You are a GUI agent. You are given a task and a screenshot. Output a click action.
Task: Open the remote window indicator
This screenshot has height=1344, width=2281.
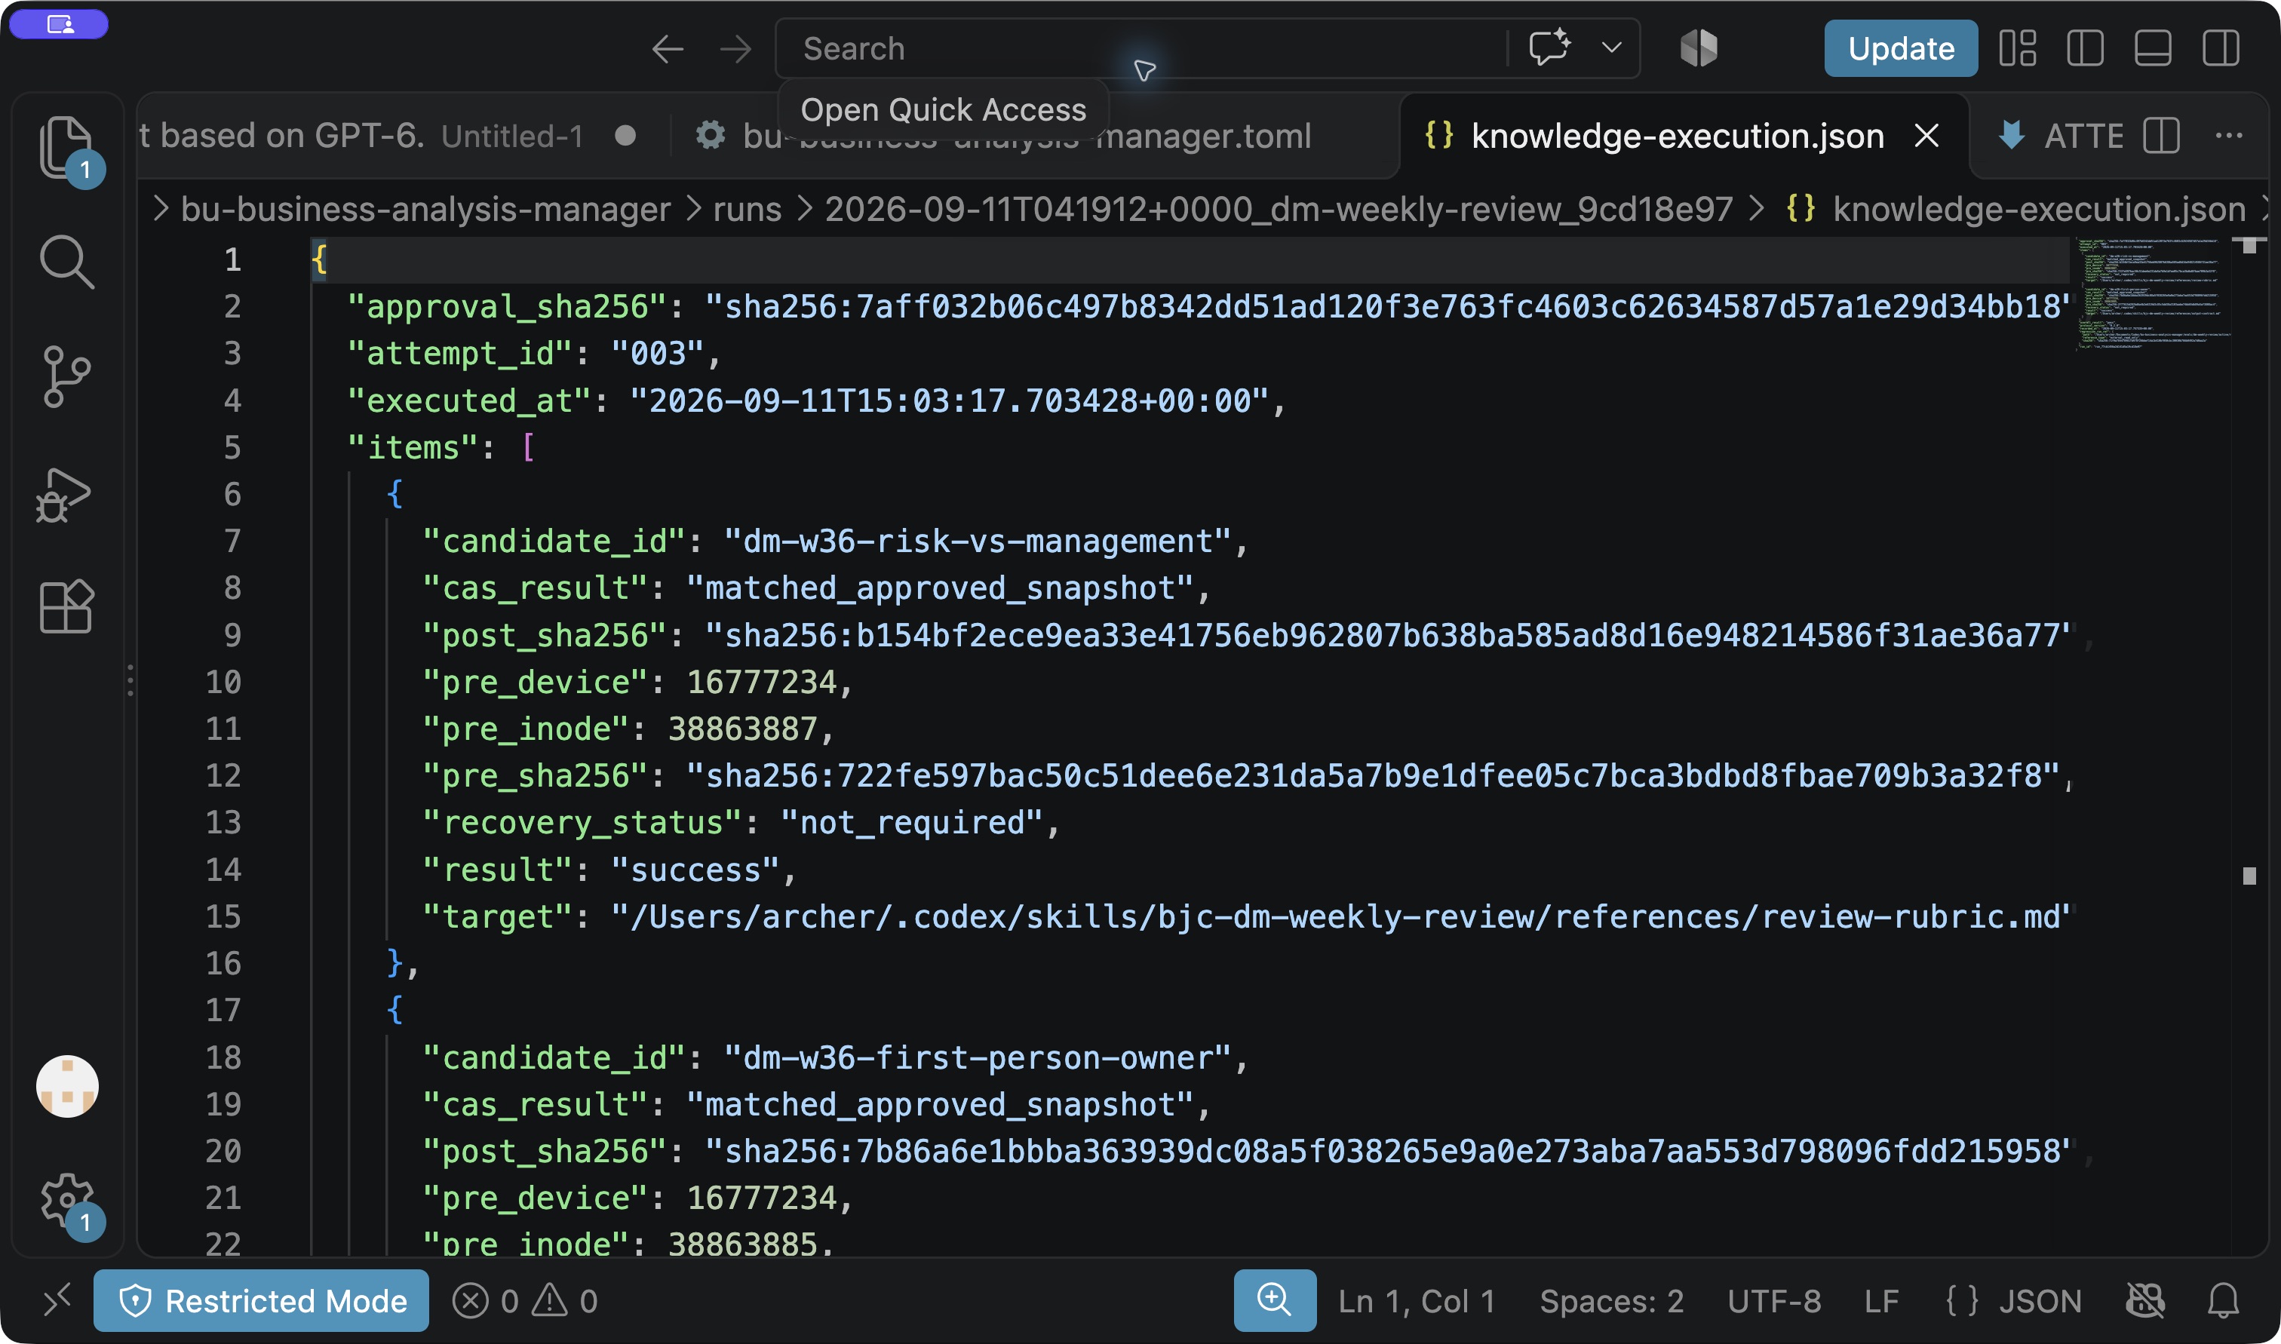[56, 1300]
